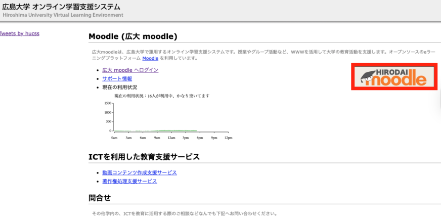Click the green usage line in the graph
Image resolution: width=441 pixels, height=218 pixels.
167,130
